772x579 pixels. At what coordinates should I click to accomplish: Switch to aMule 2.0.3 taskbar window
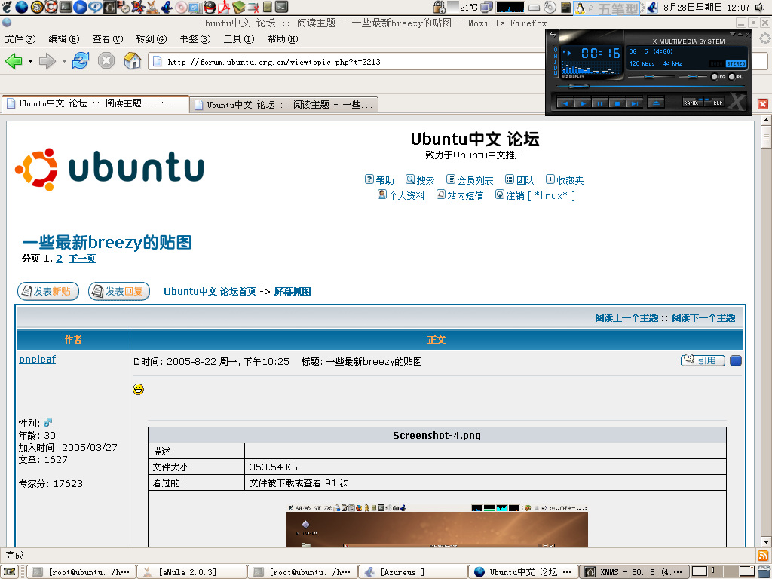tap(191, 571)
